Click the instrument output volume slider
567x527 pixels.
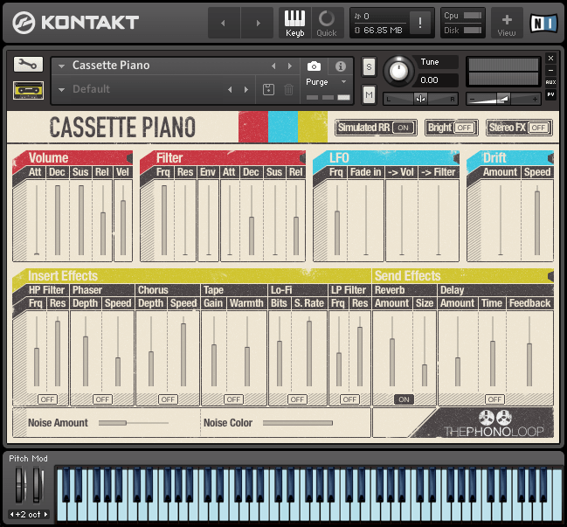pos(503,99)
